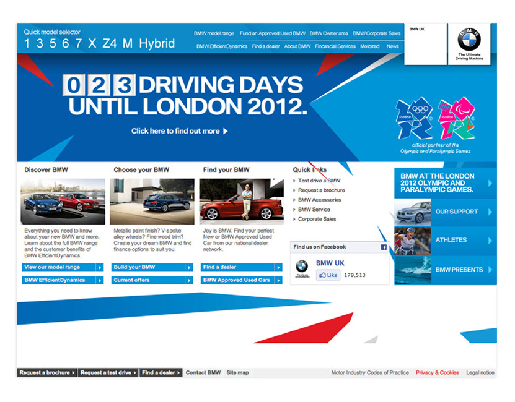Open BMW EfficientDynamics top menu item
The image size is (515, 402).
(x=222, y=46)
